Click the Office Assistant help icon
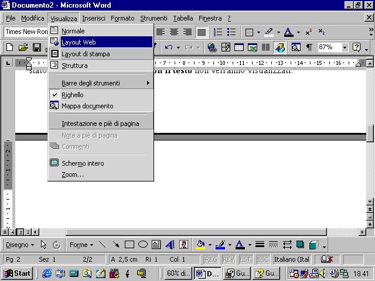Screen dimensions: 375x281 pyautogui.click(x=356, y=47)
